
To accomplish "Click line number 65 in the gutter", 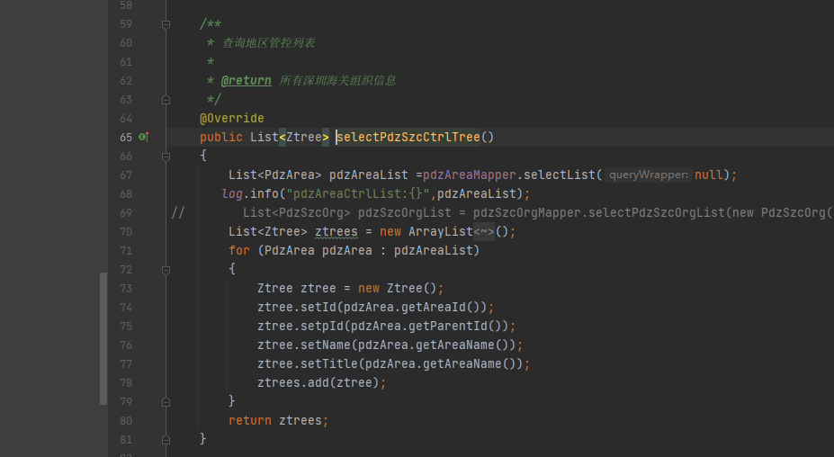I will 126,138.
